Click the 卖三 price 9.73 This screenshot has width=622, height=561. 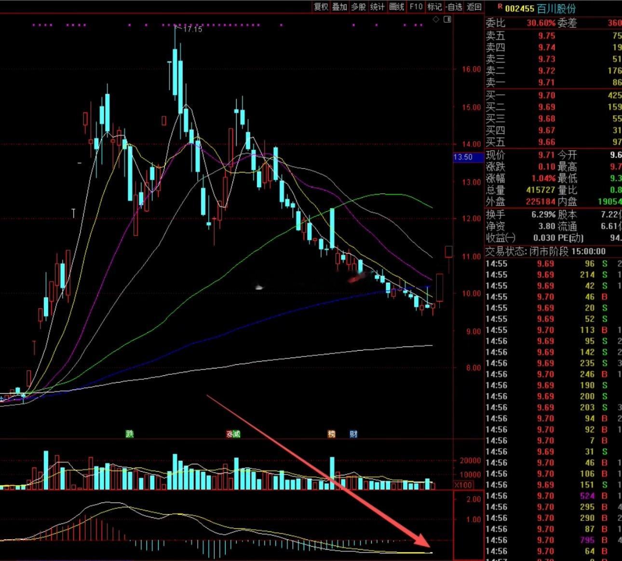(547, 59)
